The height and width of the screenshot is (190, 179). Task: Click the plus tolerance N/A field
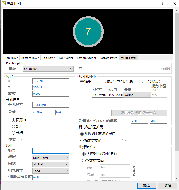(x=43, y=112)
